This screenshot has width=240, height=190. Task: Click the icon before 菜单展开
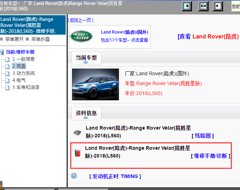(1, 39)
